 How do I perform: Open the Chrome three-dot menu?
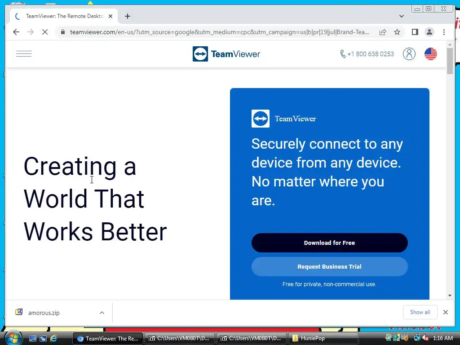444,32
